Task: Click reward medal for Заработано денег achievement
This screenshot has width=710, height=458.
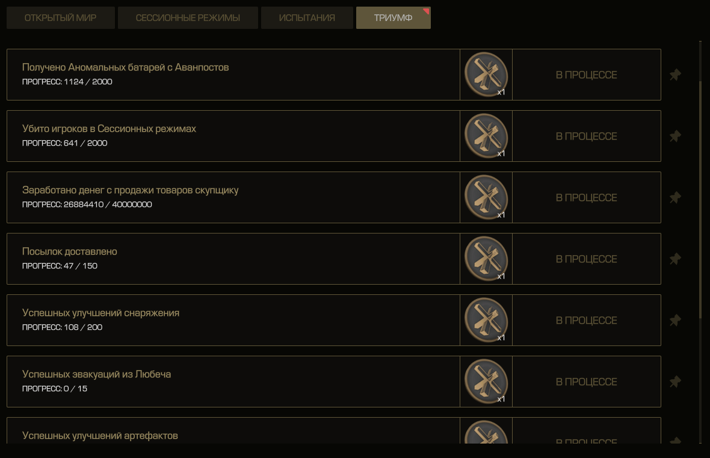Action: coord(486,197)
